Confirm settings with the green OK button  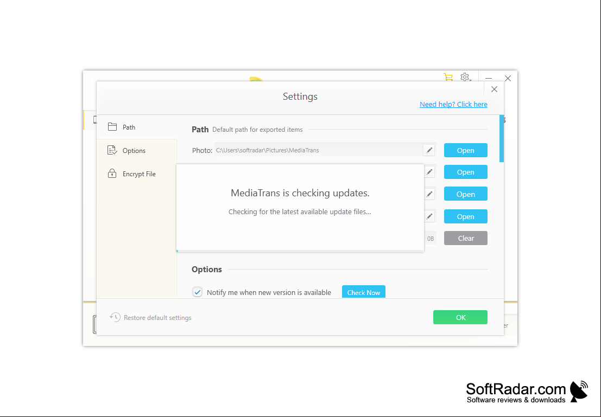[x=460, y=317]
